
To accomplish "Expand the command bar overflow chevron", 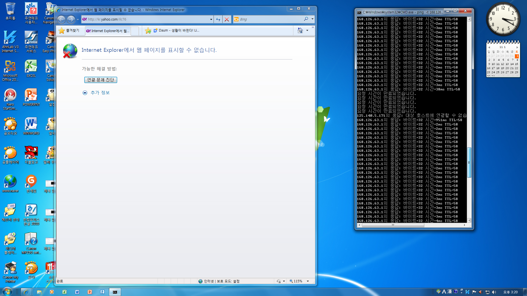I will pyautogui.click(x=313, y=27).
